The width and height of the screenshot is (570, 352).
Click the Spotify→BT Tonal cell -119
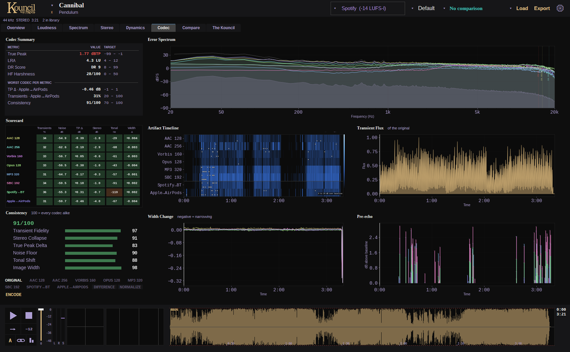(114, 192)
